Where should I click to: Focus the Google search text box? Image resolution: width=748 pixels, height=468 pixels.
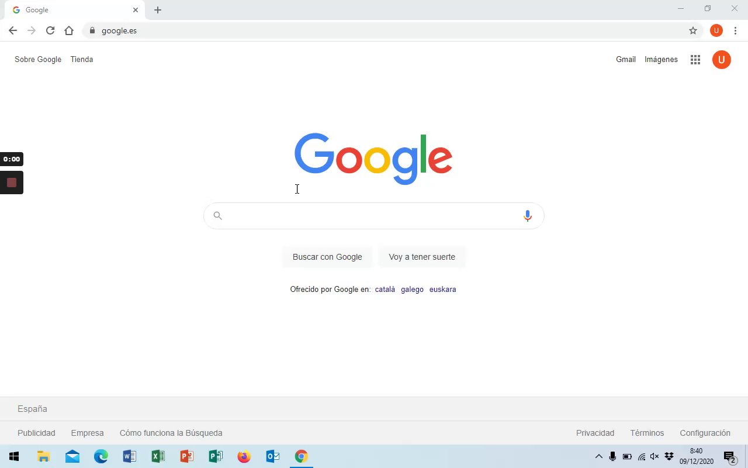pos(373,216)
